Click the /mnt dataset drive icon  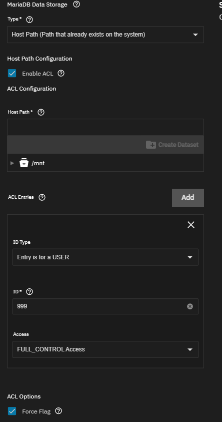coord(24,163)
